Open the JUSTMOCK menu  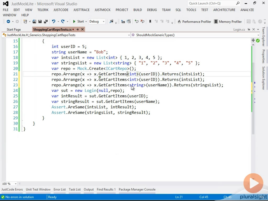103,10
